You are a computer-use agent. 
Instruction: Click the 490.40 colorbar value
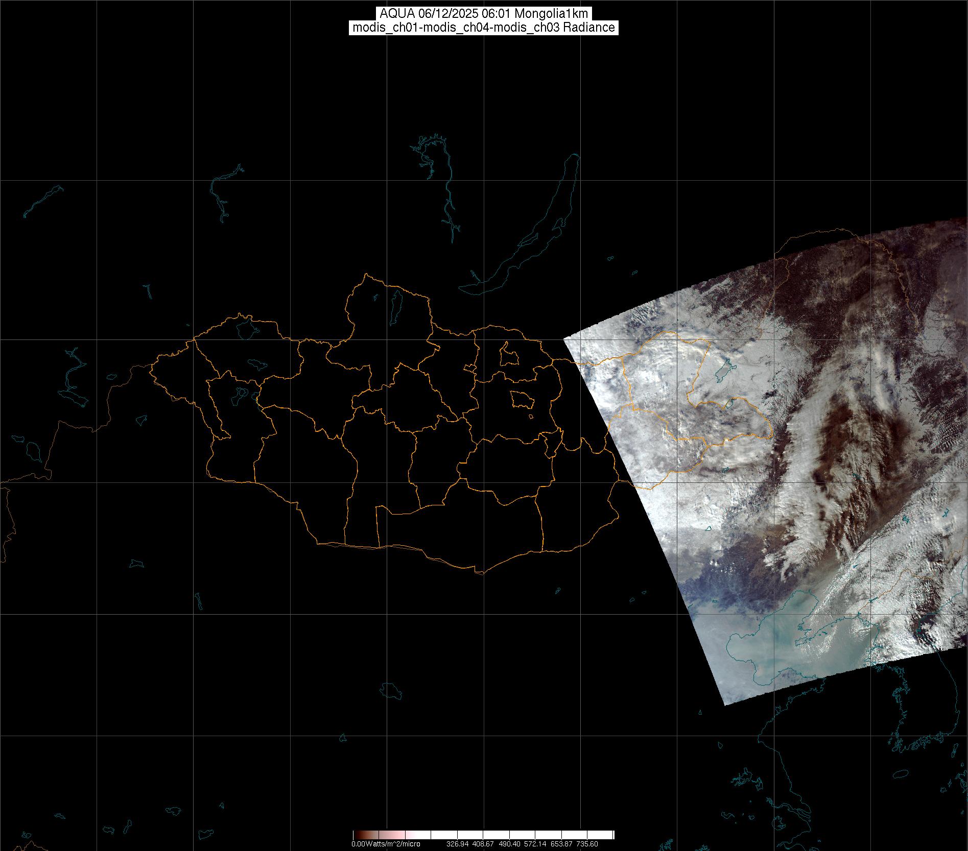pyautogui.click(x=509, y=844)
